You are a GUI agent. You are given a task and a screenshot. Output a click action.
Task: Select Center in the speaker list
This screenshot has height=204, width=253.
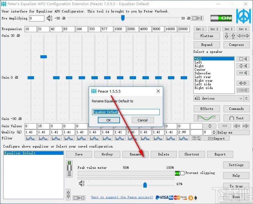[214, 70]
